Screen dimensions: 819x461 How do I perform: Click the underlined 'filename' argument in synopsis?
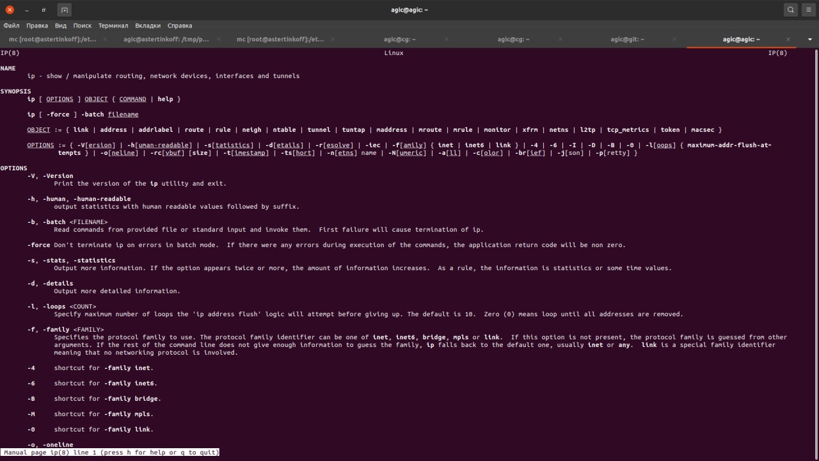(x=123, y=115)
